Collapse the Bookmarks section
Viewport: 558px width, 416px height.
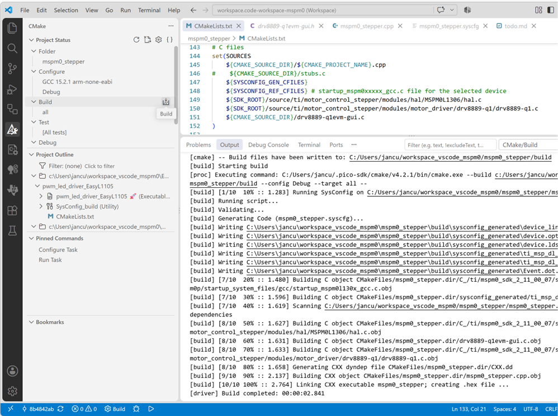tap(31, 322)
